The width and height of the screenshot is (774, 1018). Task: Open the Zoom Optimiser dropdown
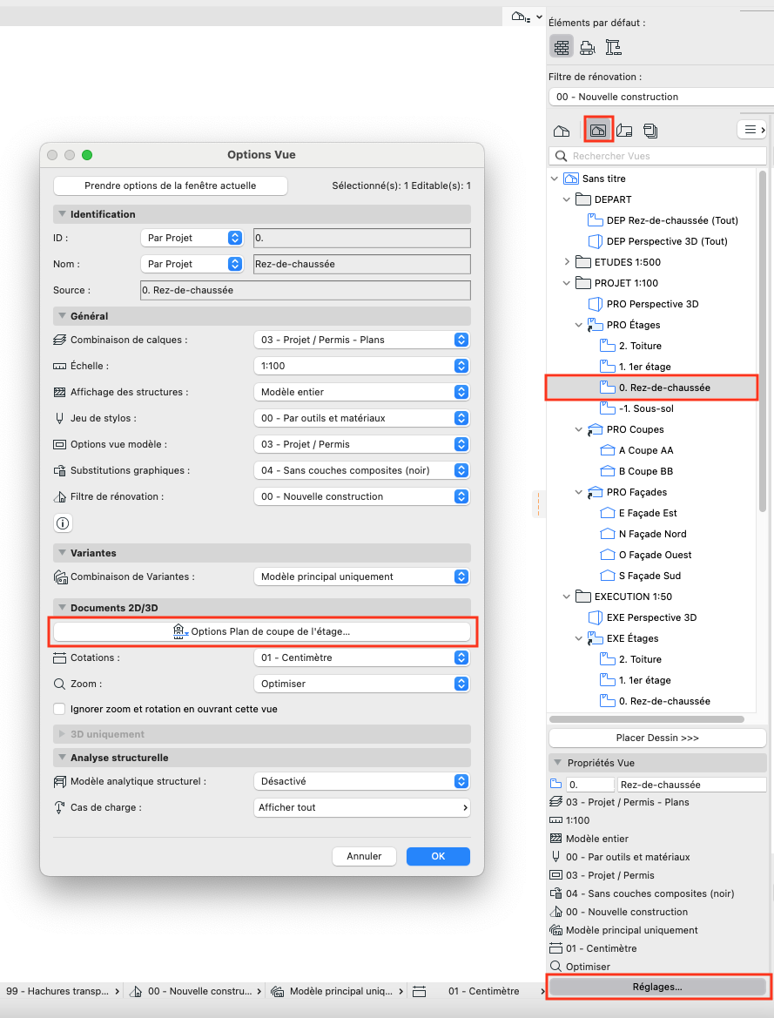[361, 684]
